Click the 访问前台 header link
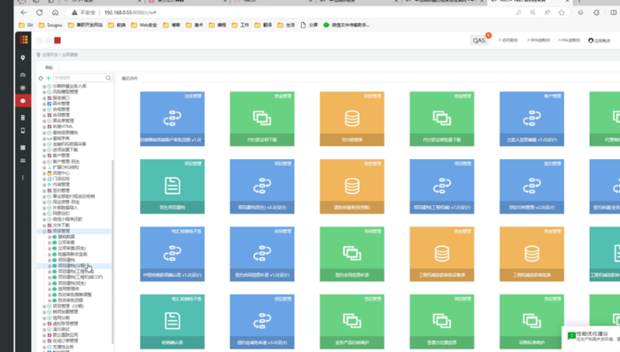 pos(508,41)
